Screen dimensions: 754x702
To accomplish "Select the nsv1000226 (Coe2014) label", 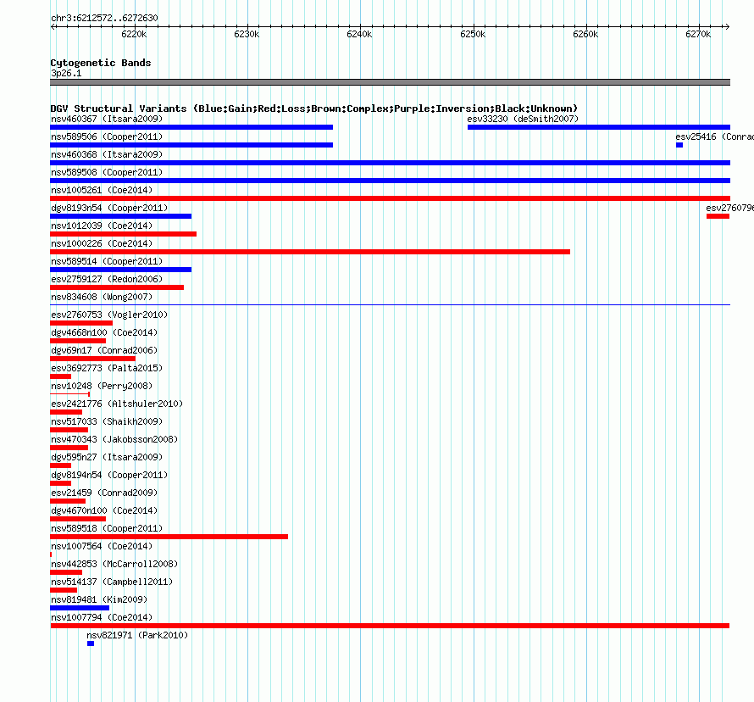I will tap(102, 243).
